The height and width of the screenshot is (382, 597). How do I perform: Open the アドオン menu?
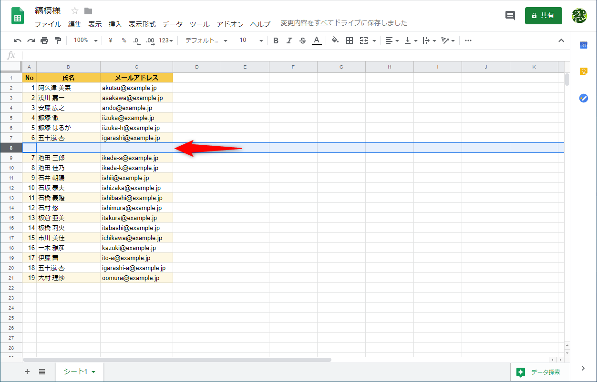click(230, 24)
